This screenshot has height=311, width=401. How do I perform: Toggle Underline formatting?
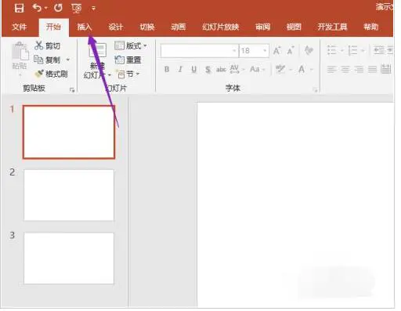(x=193, y=70)
